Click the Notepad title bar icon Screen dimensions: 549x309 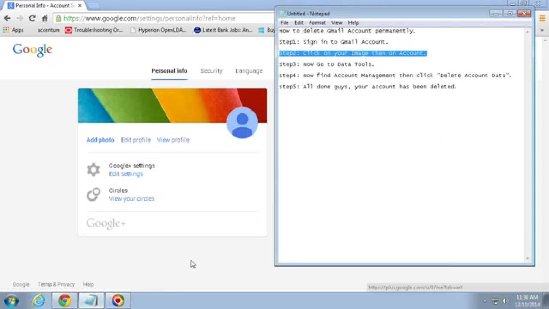pos(283,14)
